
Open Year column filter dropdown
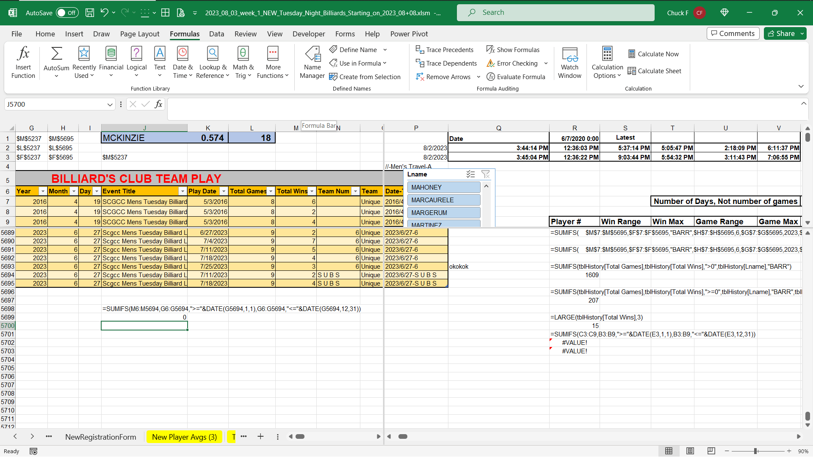(43, 191)
